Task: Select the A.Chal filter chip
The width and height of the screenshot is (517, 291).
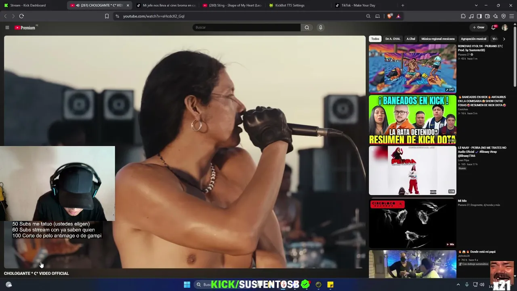Action: (411, 39)
